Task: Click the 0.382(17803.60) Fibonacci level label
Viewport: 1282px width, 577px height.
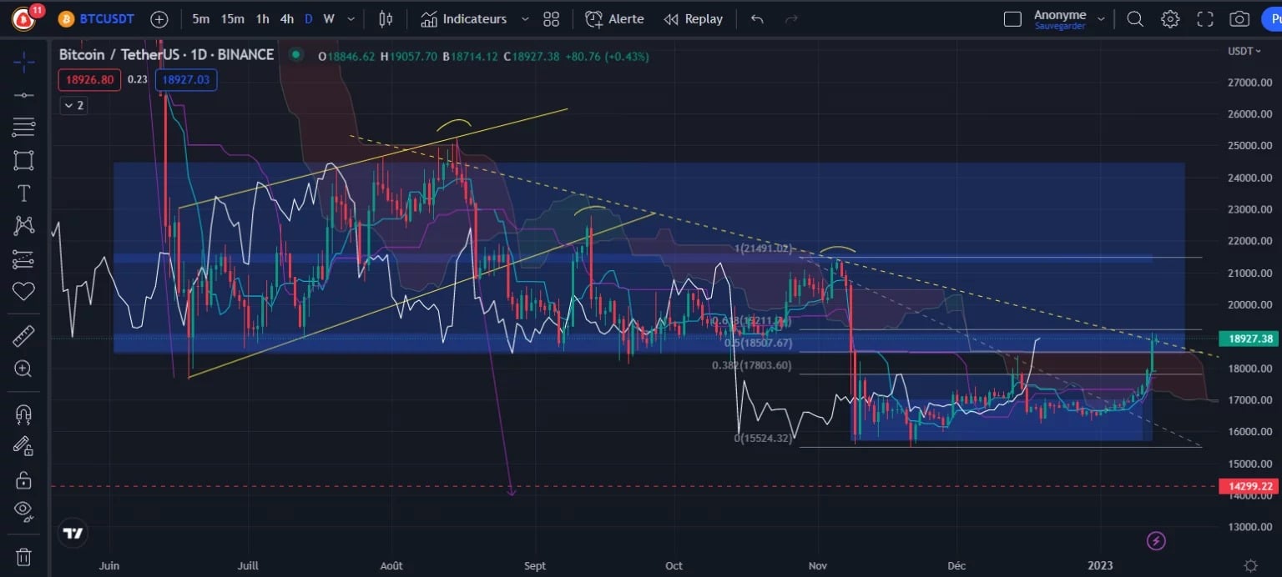Action: pos(751,365)
